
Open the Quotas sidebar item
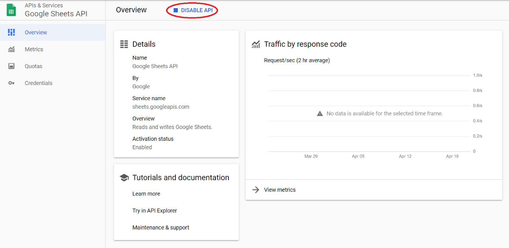[x=52, y=66]
